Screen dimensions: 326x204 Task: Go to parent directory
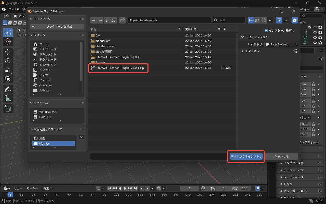(107, 20)
